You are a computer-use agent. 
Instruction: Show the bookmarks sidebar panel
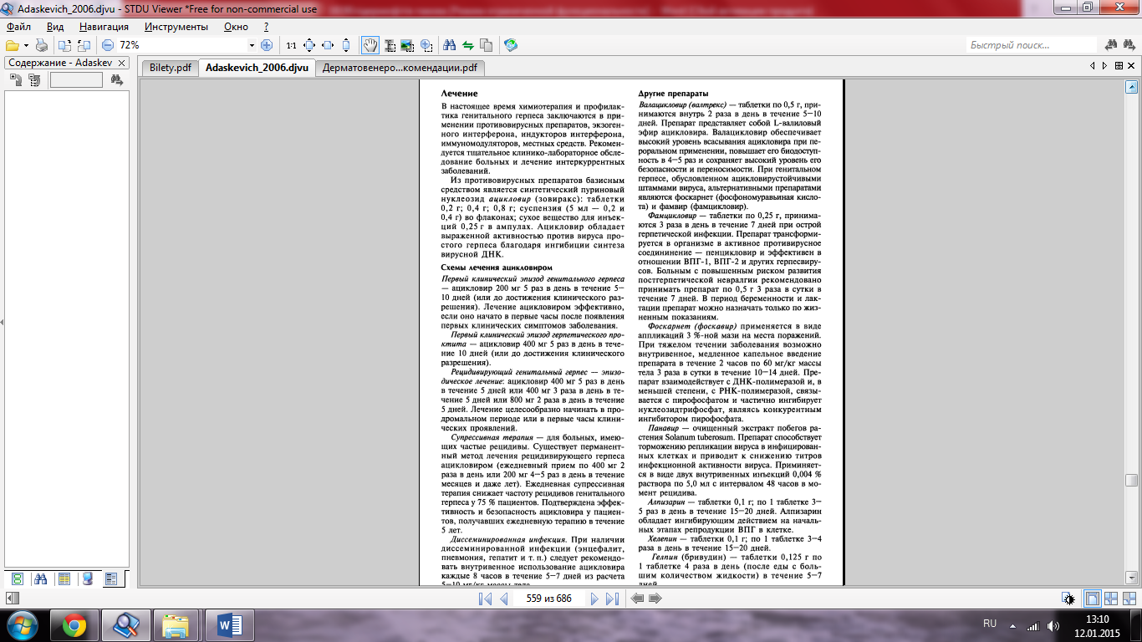point(64,578)
